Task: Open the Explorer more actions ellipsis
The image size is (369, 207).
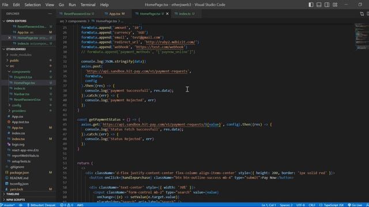Action: (50, 14)
